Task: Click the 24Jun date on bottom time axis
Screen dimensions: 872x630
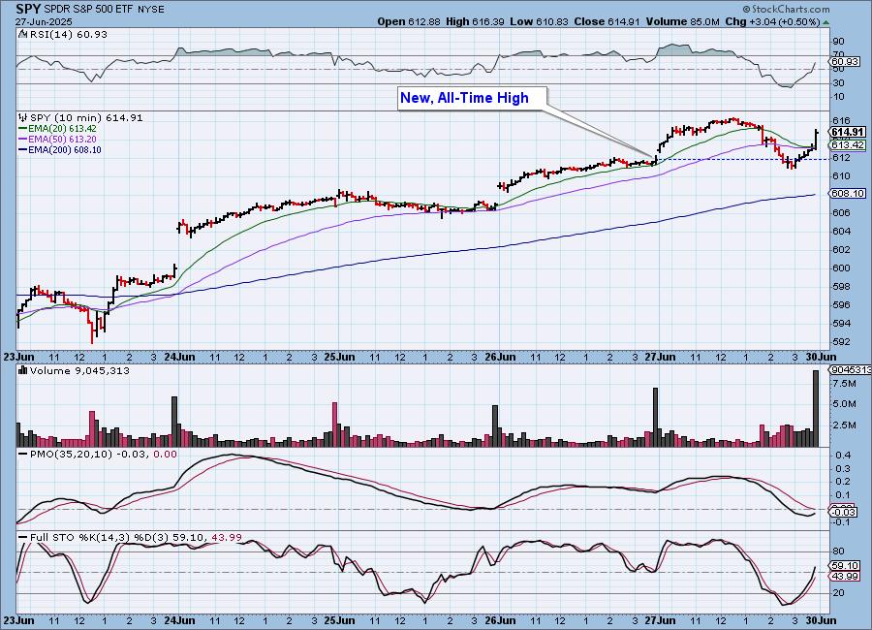Action: point(179,620)
